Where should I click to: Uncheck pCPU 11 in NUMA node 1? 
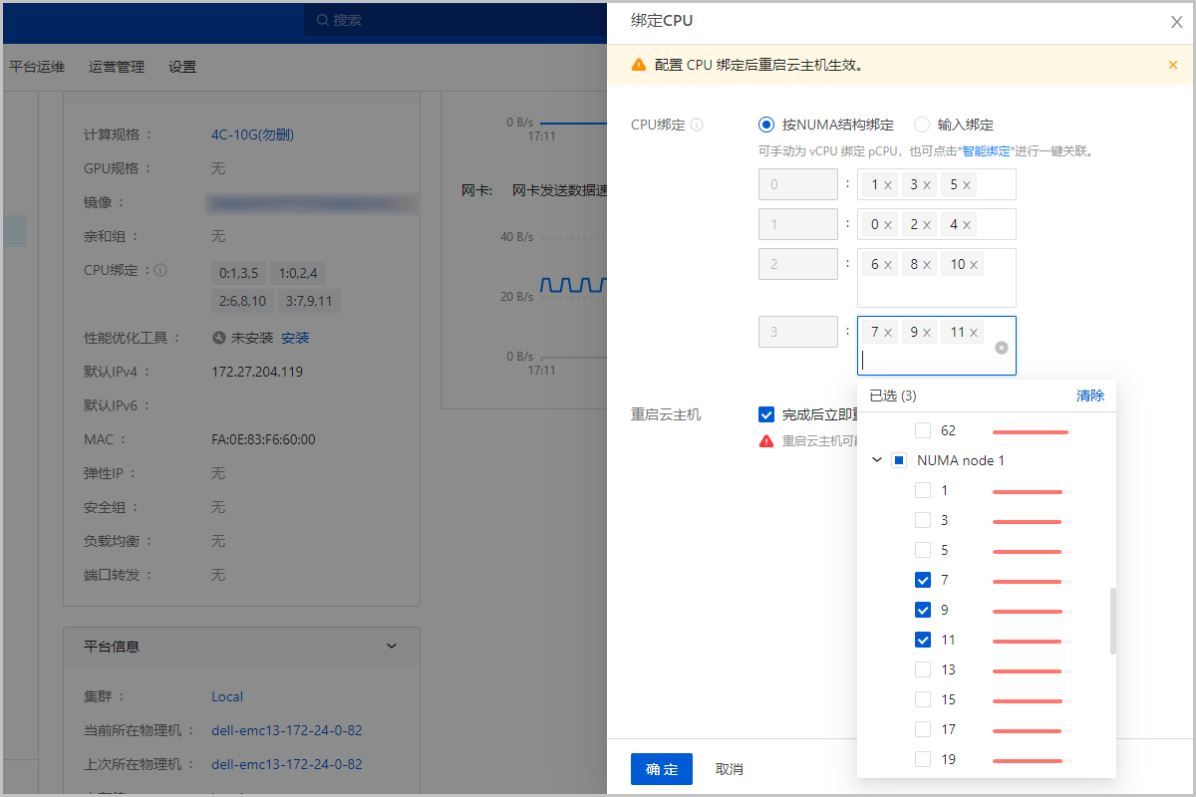coord(923,640)
